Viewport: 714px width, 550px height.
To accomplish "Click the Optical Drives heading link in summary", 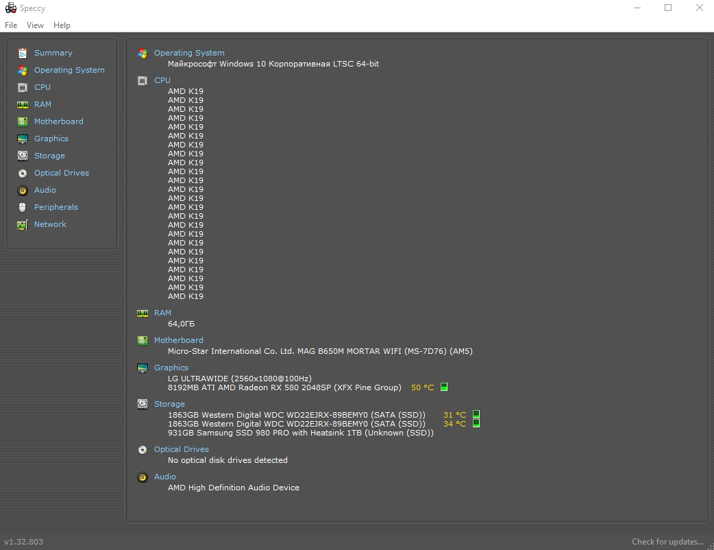I will click(181, 449).
